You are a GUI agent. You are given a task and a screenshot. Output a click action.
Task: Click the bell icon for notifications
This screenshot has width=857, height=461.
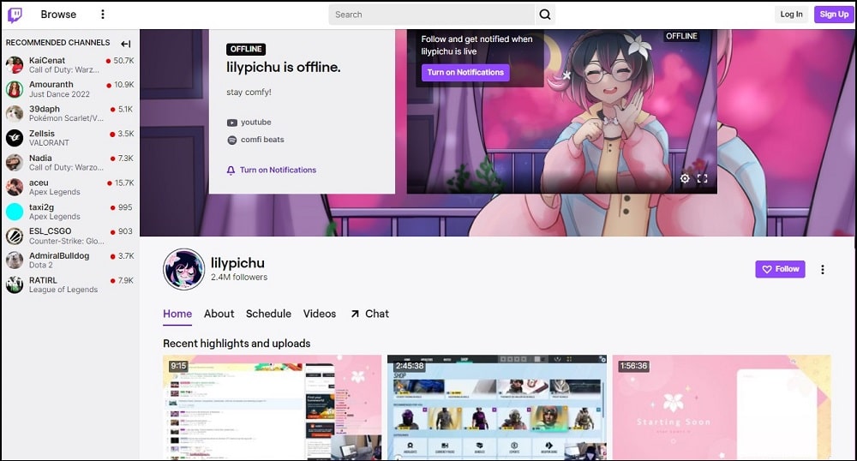(x=231, y=171)
